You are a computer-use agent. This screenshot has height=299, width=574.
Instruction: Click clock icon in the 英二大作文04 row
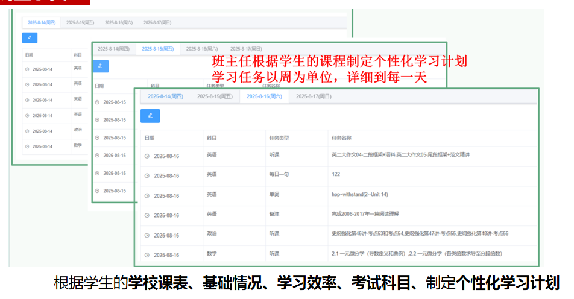(147, 156)
